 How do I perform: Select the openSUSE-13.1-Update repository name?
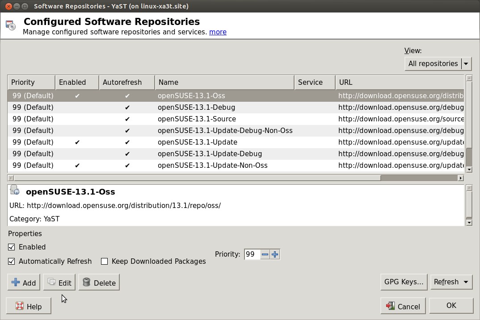point(198,142)
